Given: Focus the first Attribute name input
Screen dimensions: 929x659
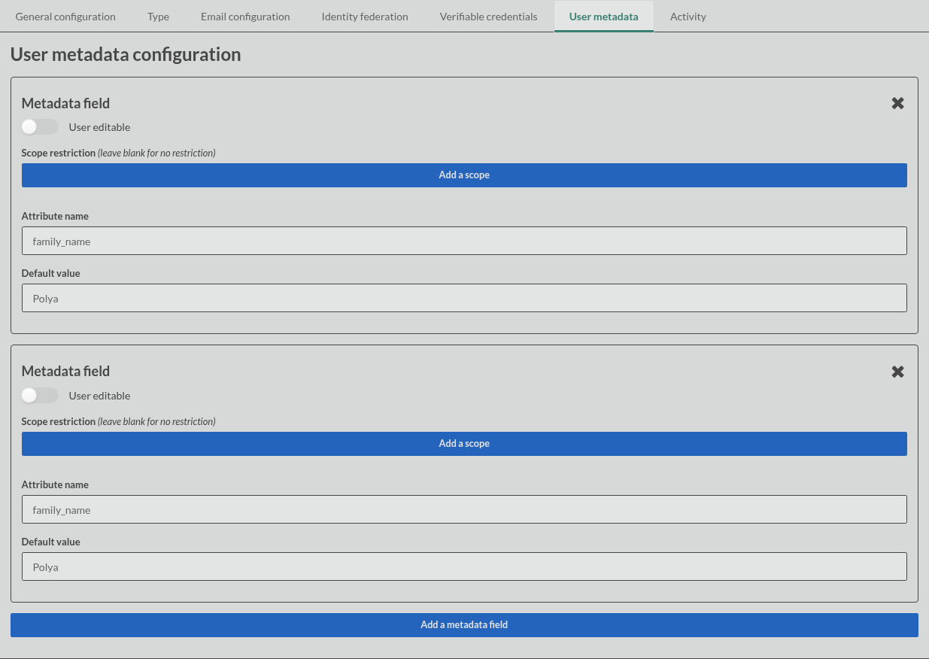Looking at the screenshot, I should point(464,241).
